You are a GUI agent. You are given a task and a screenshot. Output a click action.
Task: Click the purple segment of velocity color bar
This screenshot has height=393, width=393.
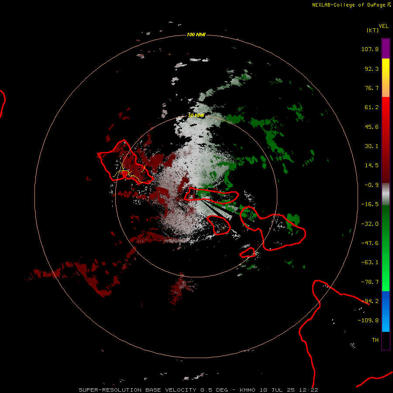pos(386,48)
